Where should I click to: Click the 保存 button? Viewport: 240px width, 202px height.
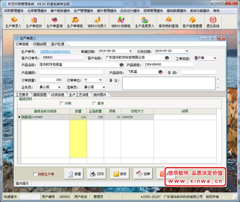120,174
